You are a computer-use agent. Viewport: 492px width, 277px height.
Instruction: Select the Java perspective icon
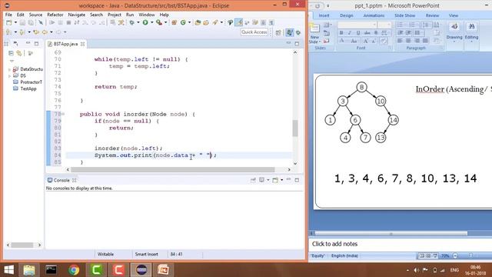[x=290, y=32]
